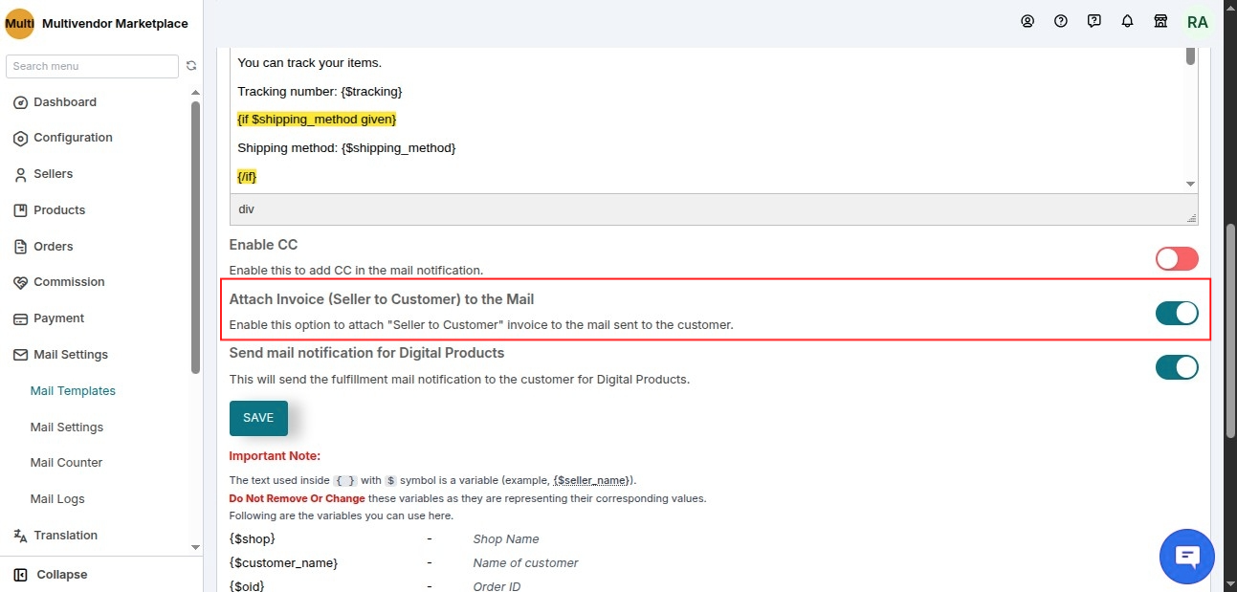Click the Payment card icon
1237x592 pixels.
pyautogui.click(x=20, y=318)
